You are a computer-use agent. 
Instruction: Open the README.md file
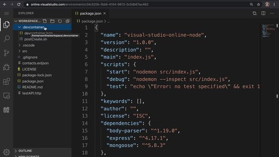click(32, 87)
